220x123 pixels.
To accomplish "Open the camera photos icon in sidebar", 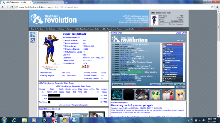I will click(33, 41).
